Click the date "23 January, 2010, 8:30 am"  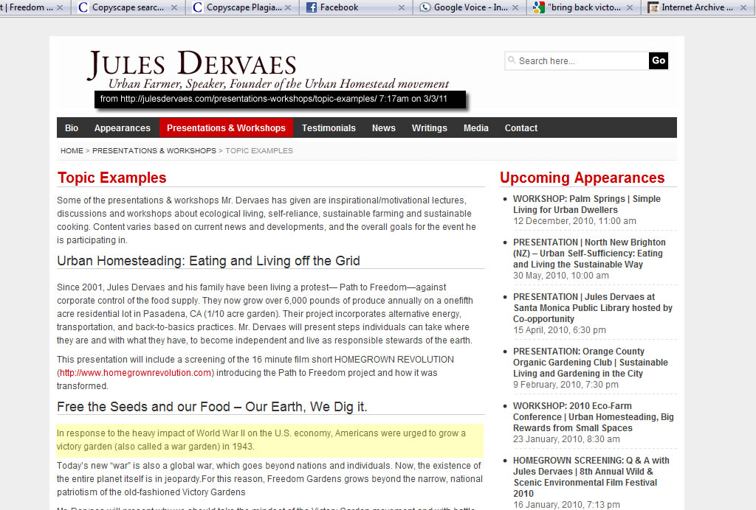point(568,439)
